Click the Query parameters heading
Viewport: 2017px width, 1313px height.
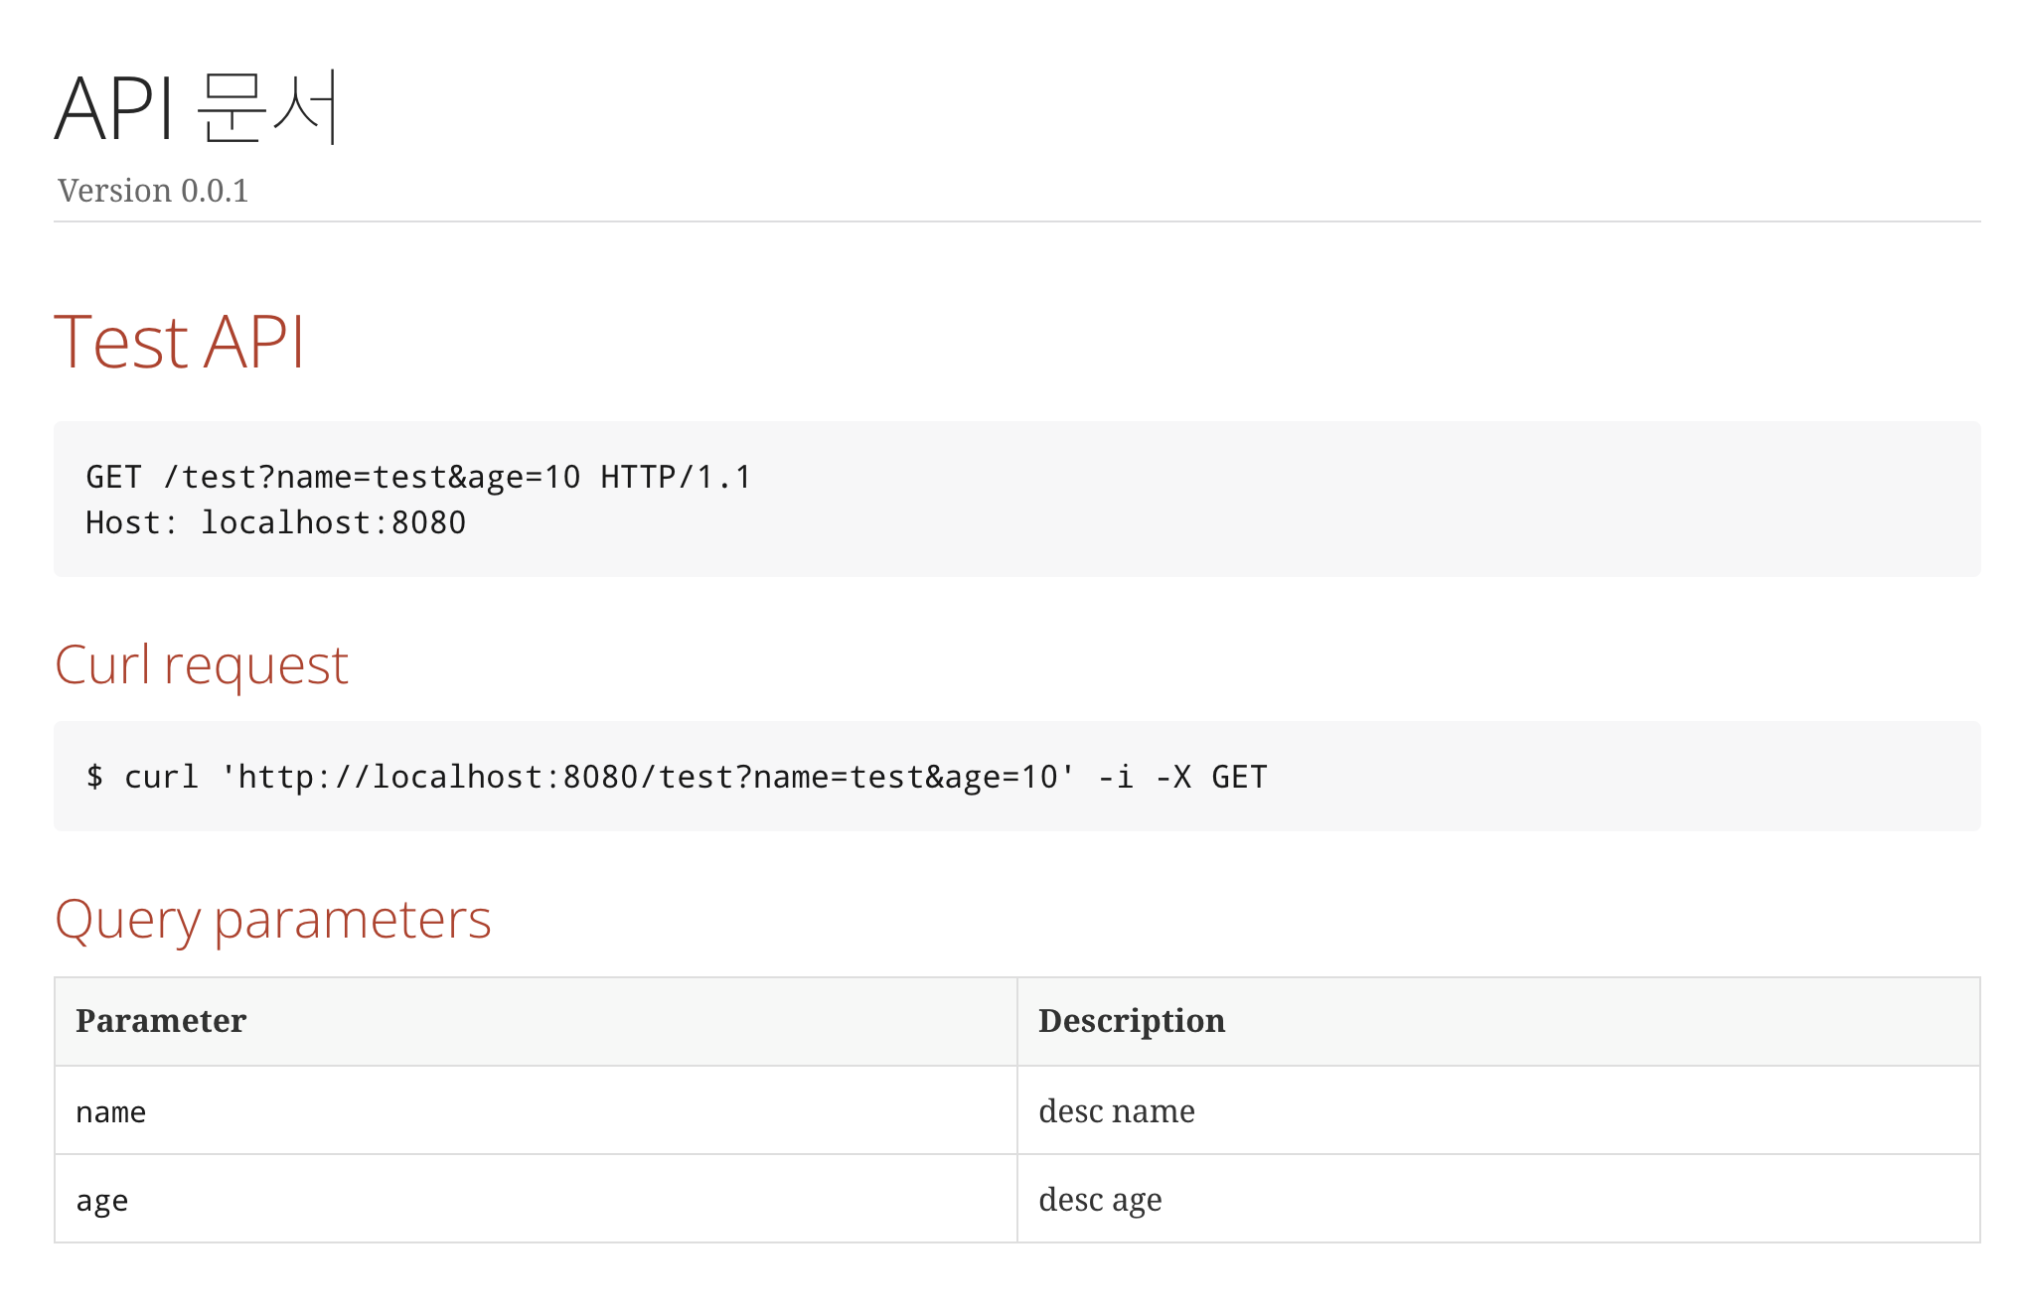pyautogui.click(x=273, y=919)
